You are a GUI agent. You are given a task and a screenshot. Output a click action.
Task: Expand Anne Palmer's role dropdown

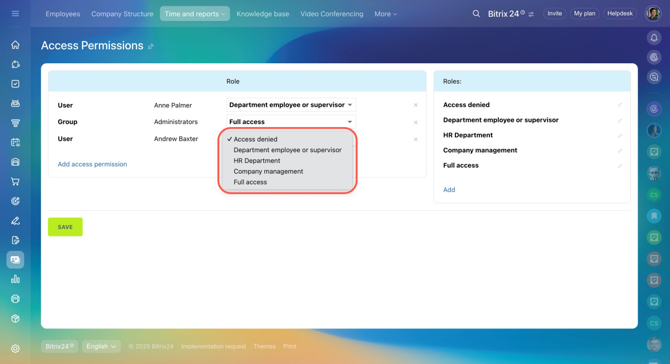tap(291, 105)
